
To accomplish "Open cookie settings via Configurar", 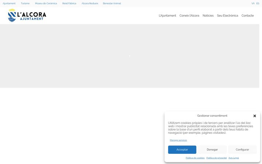I will [242, 150].
